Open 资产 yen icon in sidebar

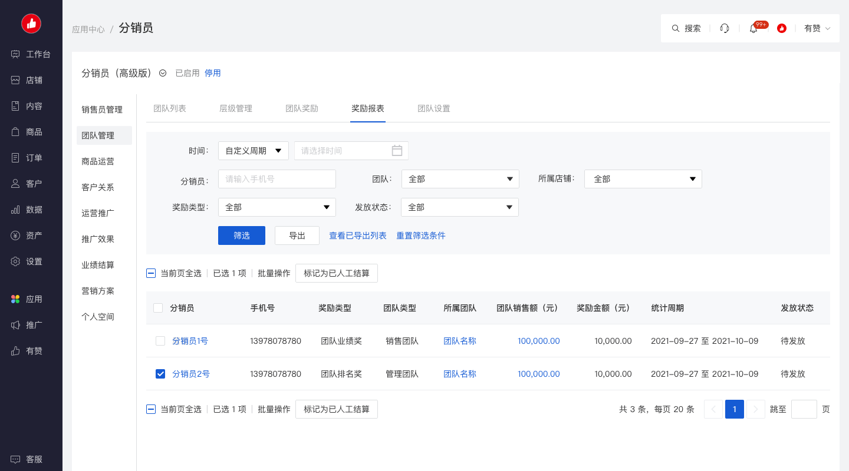pyautogui.click(x=16, y=235)
